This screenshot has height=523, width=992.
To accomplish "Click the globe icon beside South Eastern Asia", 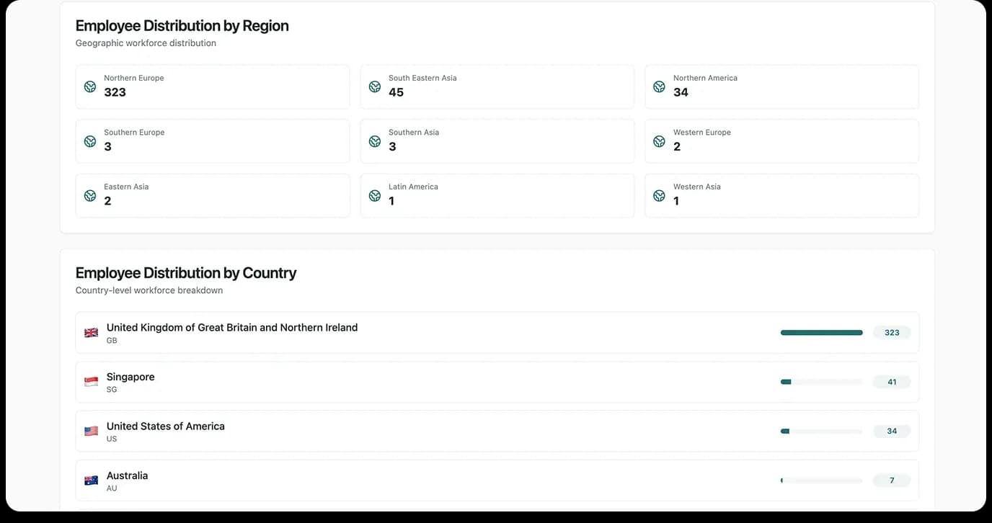I will click(x=375, y=86).
